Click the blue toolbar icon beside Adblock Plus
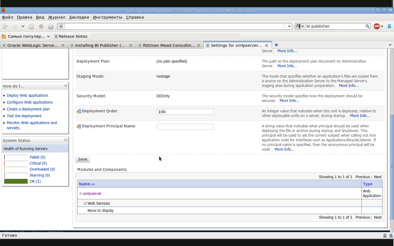The width and height of the screenshot is (394, 246). coord(390,26)
